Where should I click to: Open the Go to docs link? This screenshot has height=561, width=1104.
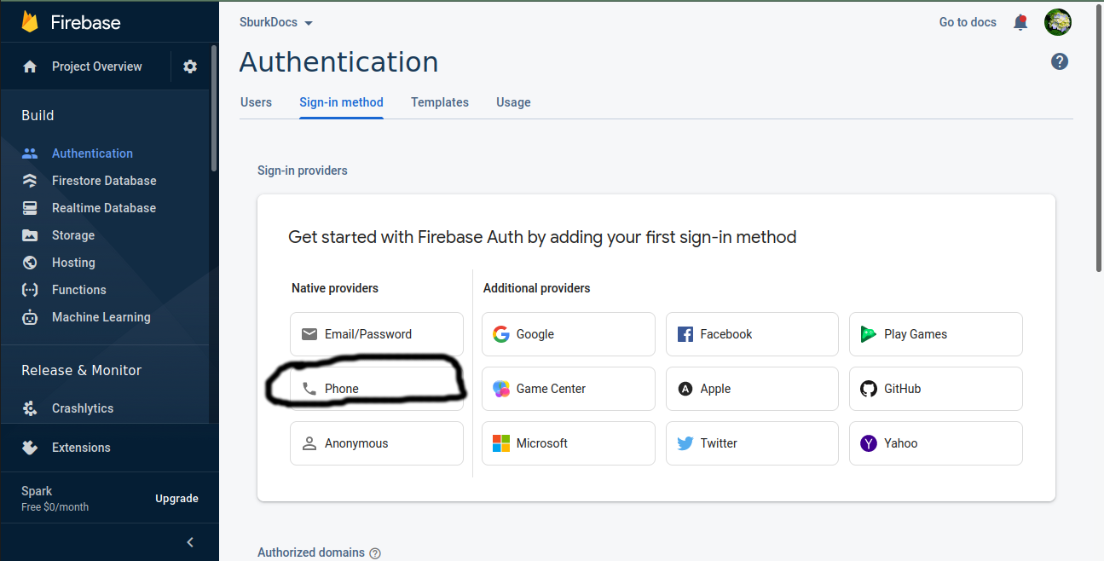(x=968, y=22)
